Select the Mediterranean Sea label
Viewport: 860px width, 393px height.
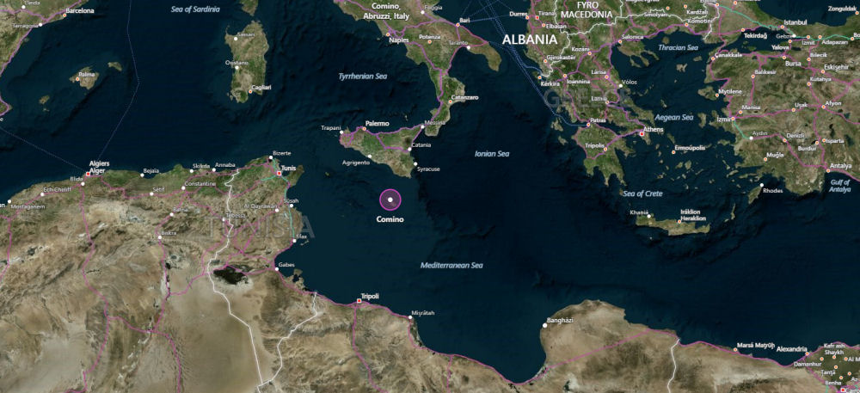point(451,265)
